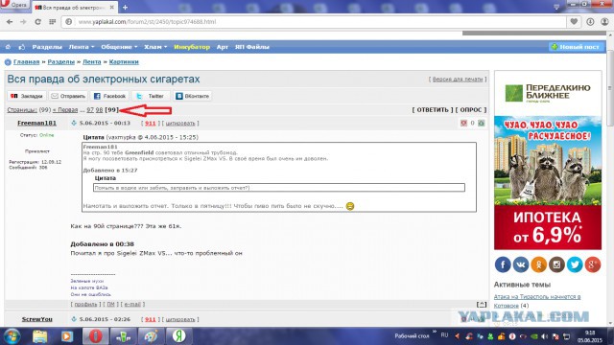This screenshot has width=614, height=345.
Task: Click the ОТВЕТИТЬ reply button
Action: coord(433,110)
